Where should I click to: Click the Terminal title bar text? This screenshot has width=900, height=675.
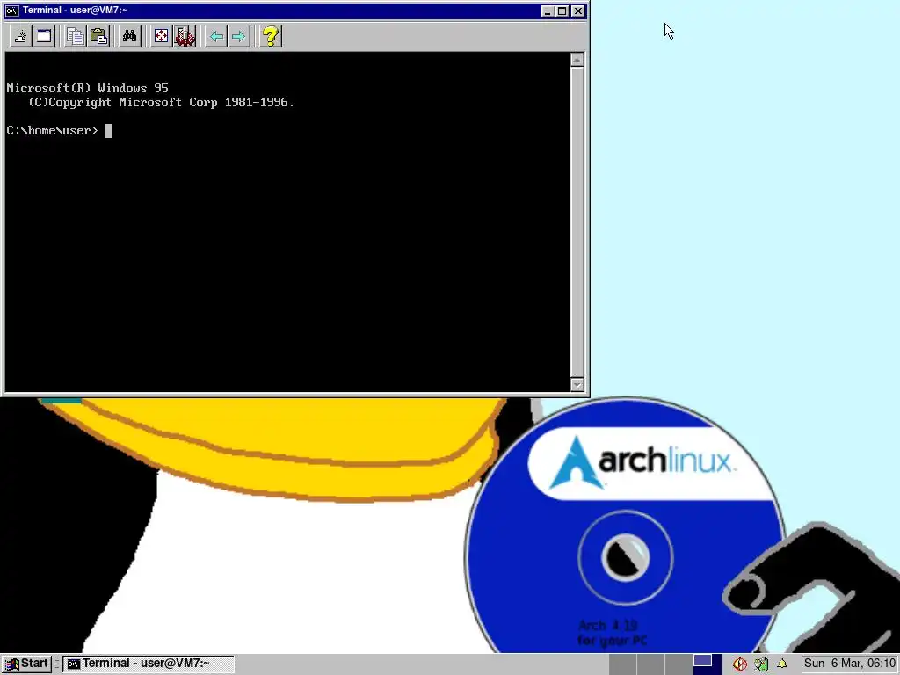tap(76, 11)
